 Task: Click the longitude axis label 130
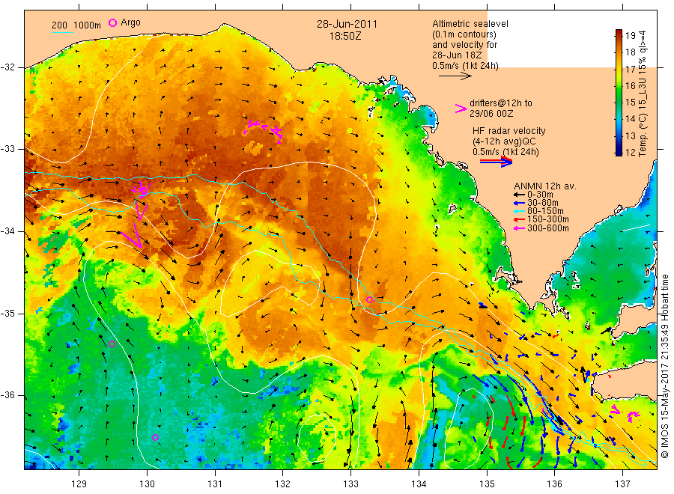coord(147,484)
